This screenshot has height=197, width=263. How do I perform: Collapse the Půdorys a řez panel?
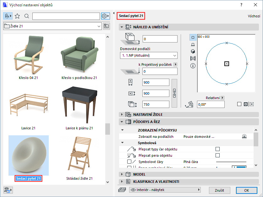[122, 122]
